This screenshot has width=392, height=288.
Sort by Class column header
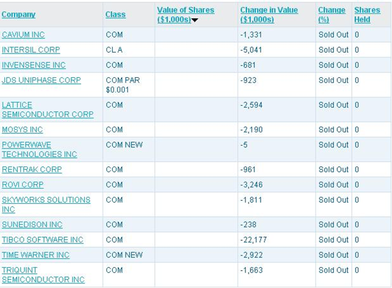[x=115, y=15]
